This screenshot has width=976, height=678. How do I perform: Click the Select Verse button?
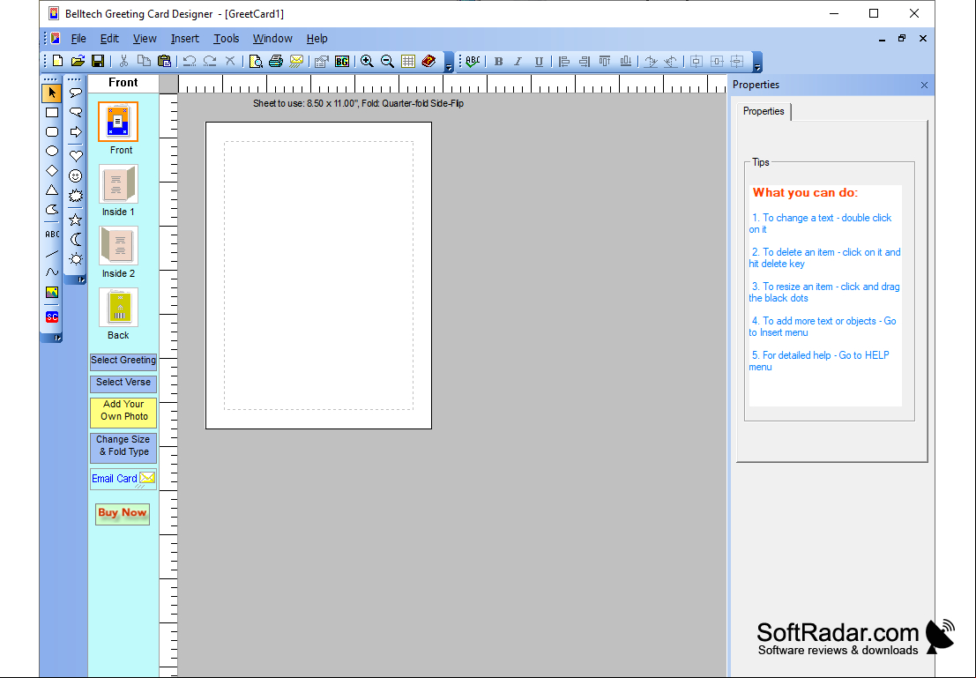pos(123,383)
